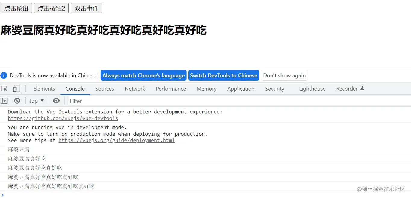Switch to the Security tab
The height and width of the screenshot is (198, 411).
[275, 89]
